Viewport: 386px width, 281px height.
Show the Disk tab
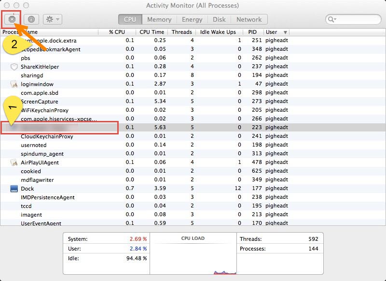coord(219,19)
